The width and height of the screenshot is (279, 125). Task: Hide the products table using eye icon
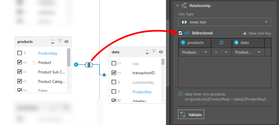(66, 42)
